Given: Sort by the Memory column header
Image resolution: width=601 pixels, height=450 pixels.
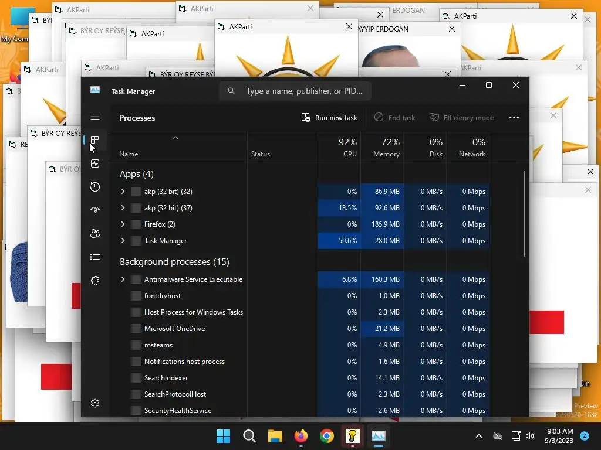Looking at the screenshot, I should (x=382, y=147).
